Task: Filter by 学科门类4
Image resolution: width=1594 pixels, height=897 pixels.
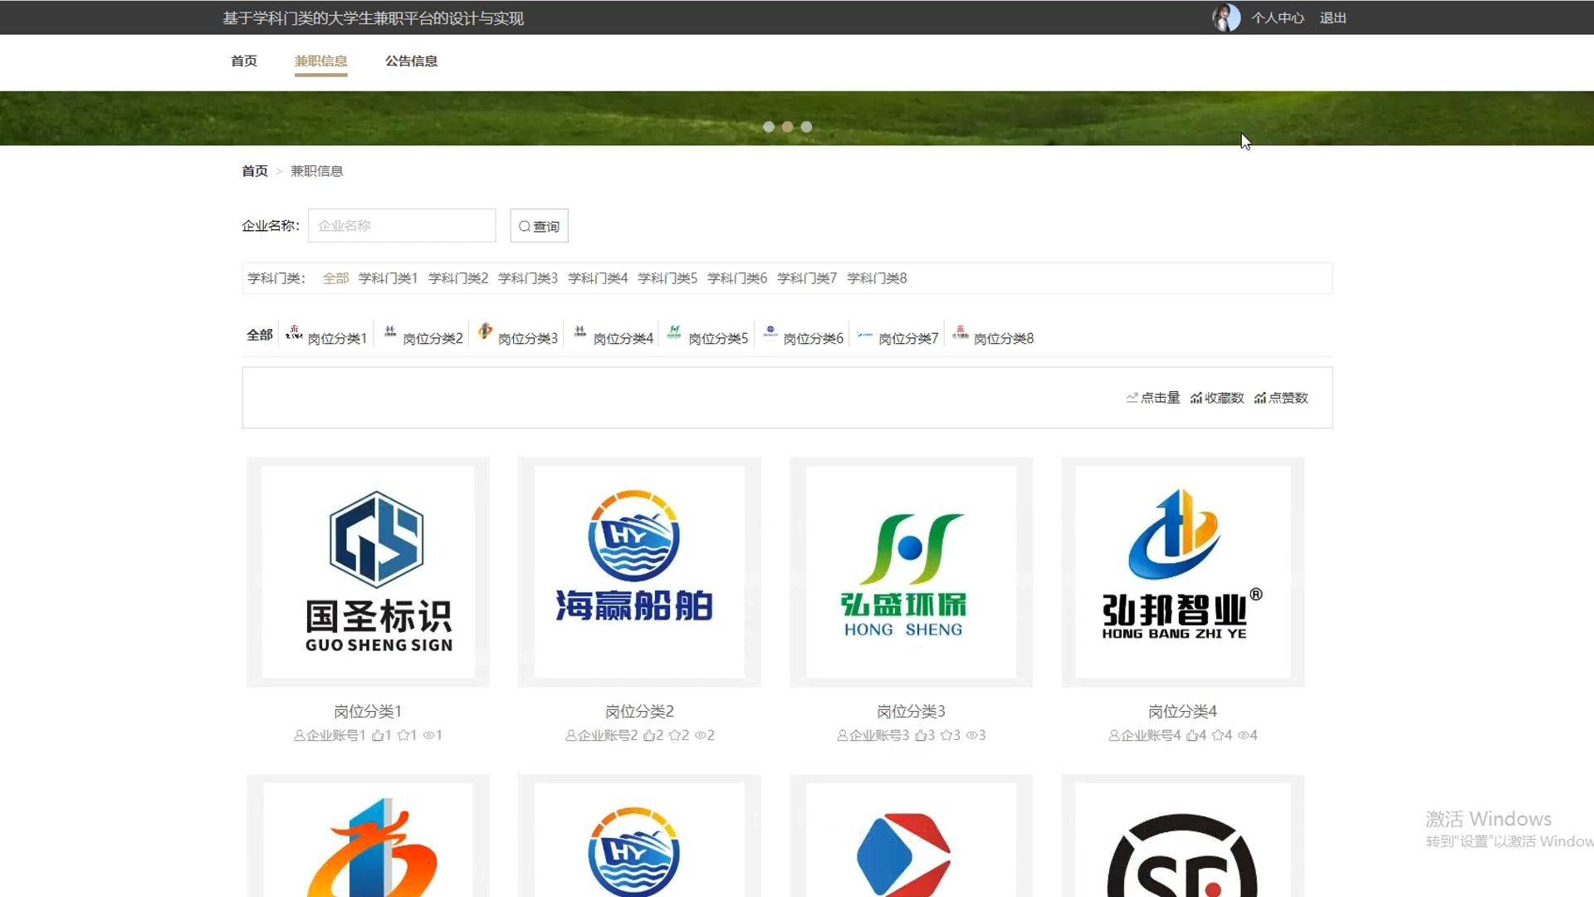Action: click(598, 278)
